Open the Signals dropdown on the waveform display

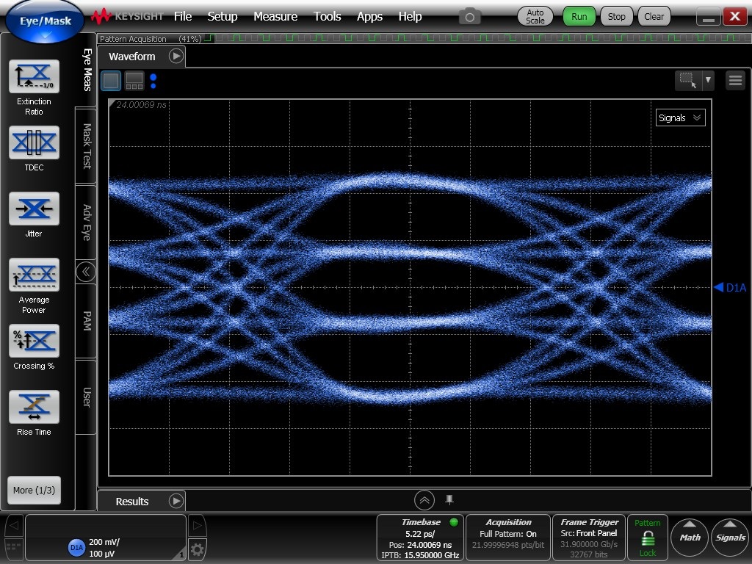point(679,117)
